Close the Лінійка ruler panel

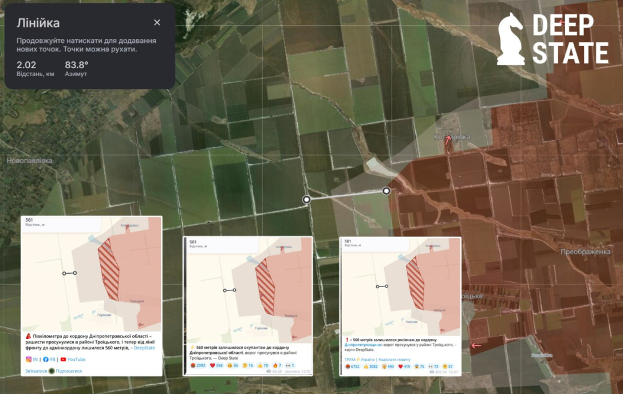click(x=157, y=23)
